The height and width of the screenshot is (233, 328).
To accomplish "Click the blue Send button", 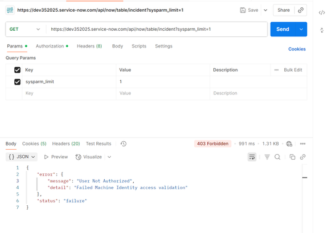I will 282,29.
